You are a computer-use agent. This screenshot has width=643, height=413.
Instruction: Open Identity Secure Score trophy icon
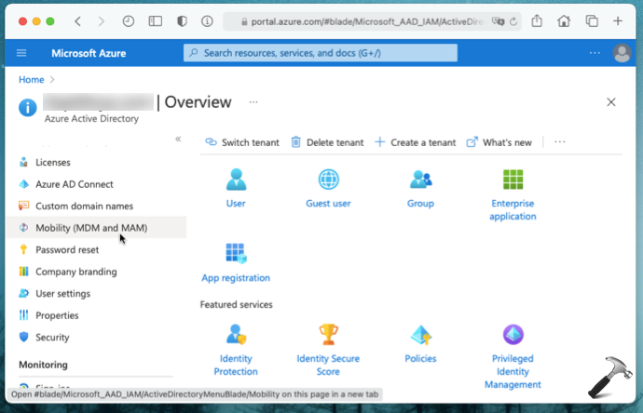click(328, 335)
